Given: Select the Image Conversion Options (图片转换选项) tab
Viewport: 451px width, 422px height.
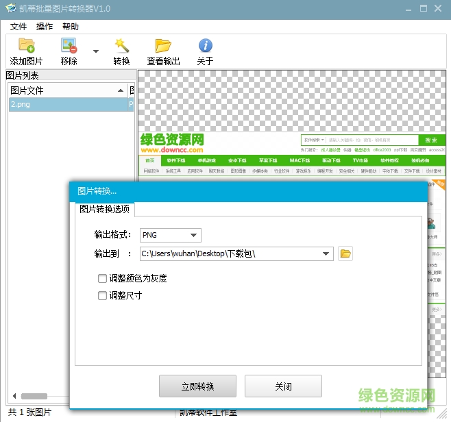Looking at the screenshot, I should 105,209.
